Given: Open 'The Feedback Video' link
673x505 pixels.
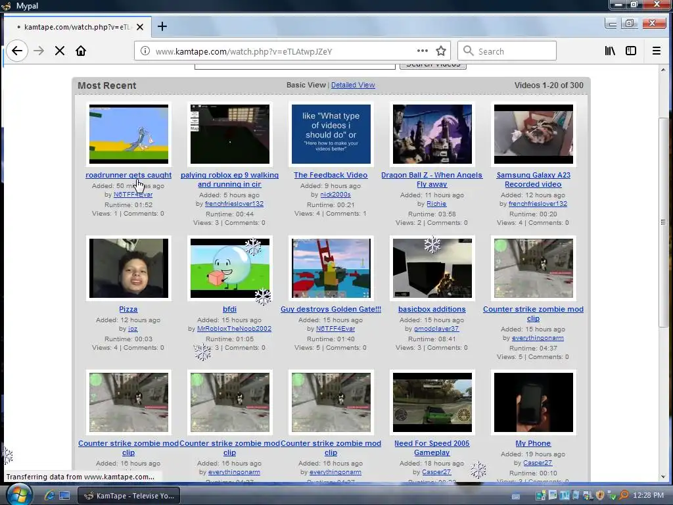Looking at the screenshot, I should coord(331,175).
